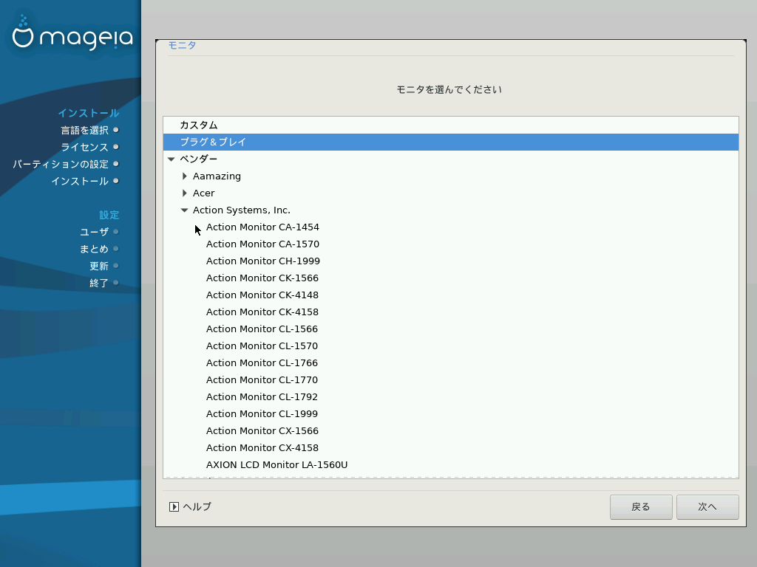Image resolution: width=757 pixels, height=567 pixels.
Task: Choose AXION LCD Monitor LA-1560U
Action: (x=276, y=465)
